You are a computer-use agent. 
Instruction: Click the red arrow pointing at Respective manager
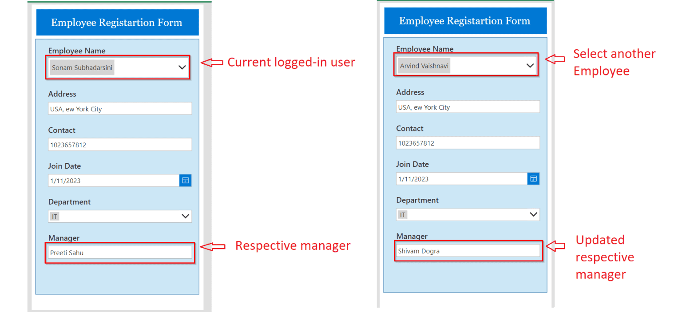213,246
